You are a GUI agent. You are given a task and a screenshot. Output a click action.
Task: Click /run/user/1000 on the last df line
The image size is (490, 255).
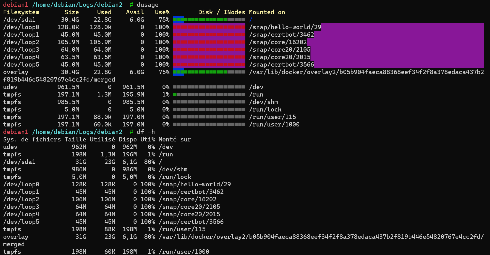184,252
